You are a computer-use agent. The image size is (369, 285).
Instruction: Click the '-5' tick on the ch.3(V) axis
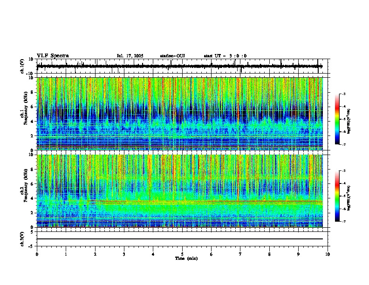tap(32, 246)
